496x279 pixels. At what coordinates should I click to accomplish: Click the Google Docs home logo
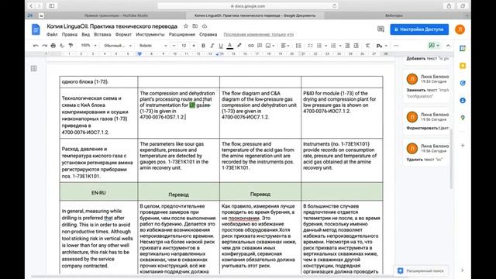36,29
